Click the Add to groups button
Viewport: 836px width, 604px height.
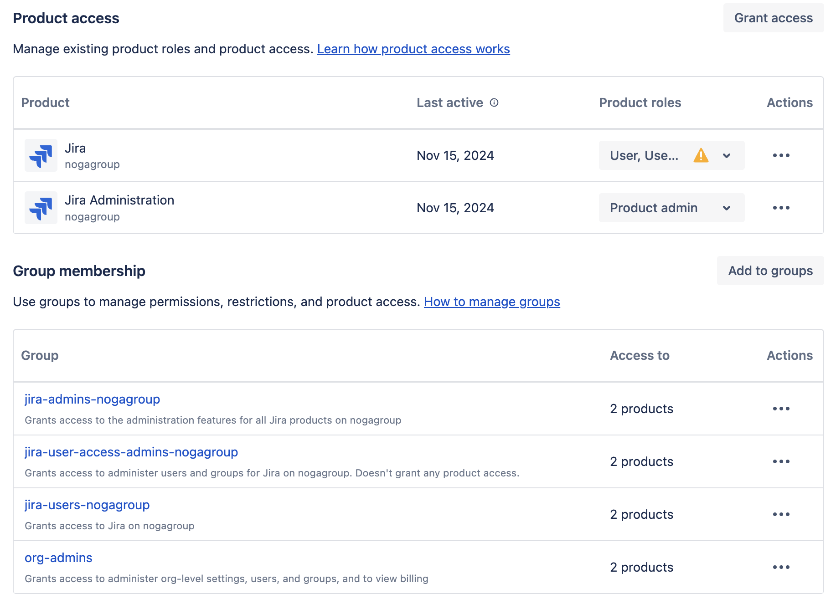click(770, 271)
